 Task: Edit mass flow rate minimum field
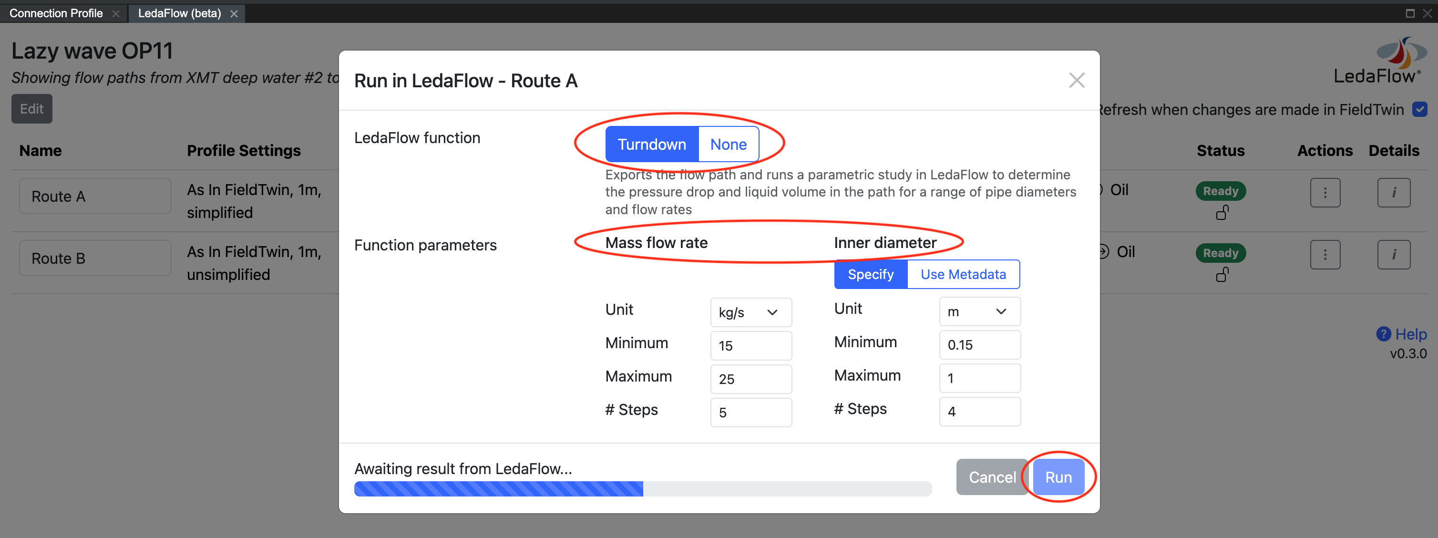click(751, 346)
